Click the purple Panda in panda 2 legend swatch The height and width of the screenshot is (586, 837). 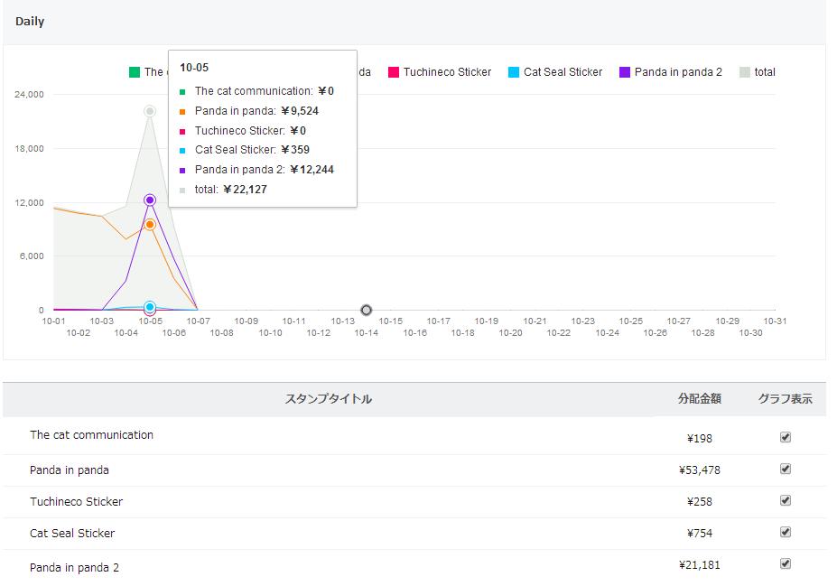(x=625, y=72)
